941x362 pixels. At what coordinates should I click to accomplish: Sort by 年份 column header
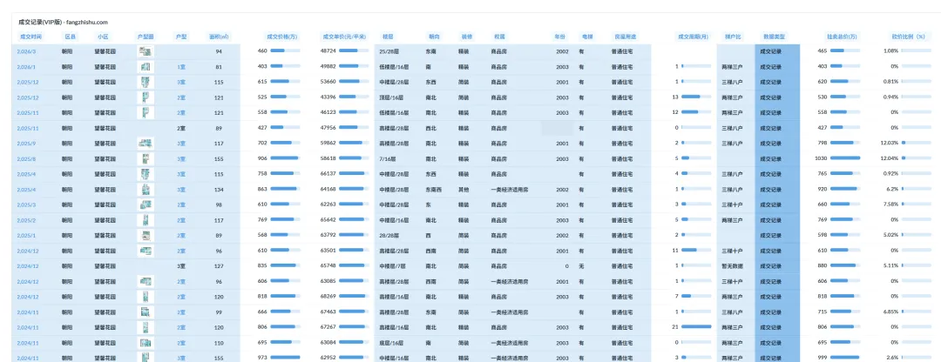560,37
